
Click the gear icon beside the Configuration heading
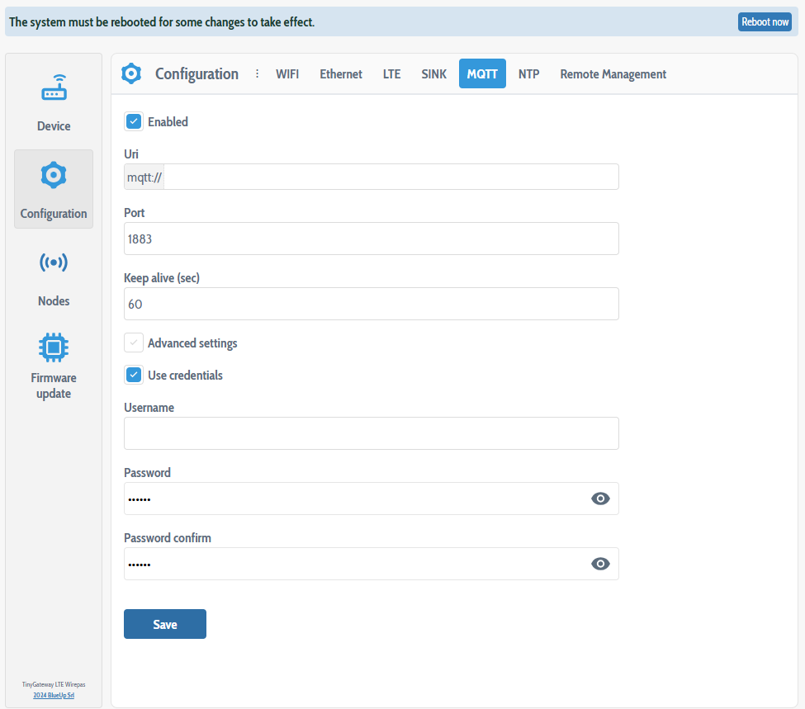(130, 73)
